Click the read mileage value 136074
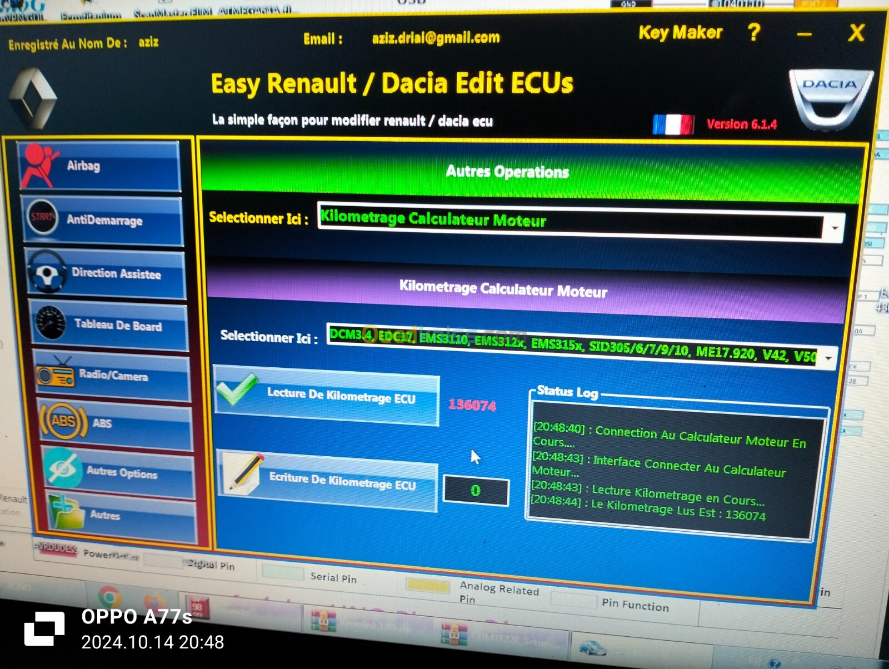Image resolution: width=889 pixels, height=669 pixels. click(x=472, y=405)
